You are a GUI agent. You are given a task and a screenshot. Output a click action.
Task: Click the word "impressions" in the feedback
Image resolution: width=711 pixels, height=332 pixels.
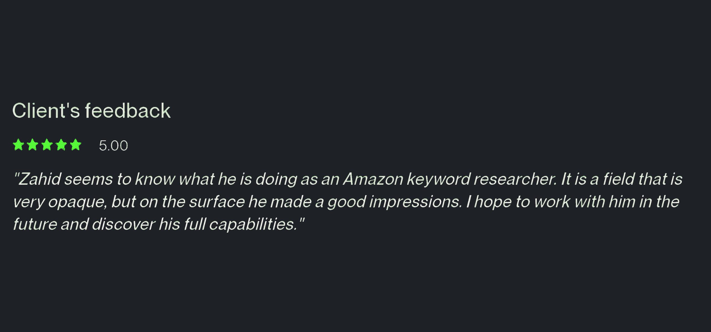415,202
